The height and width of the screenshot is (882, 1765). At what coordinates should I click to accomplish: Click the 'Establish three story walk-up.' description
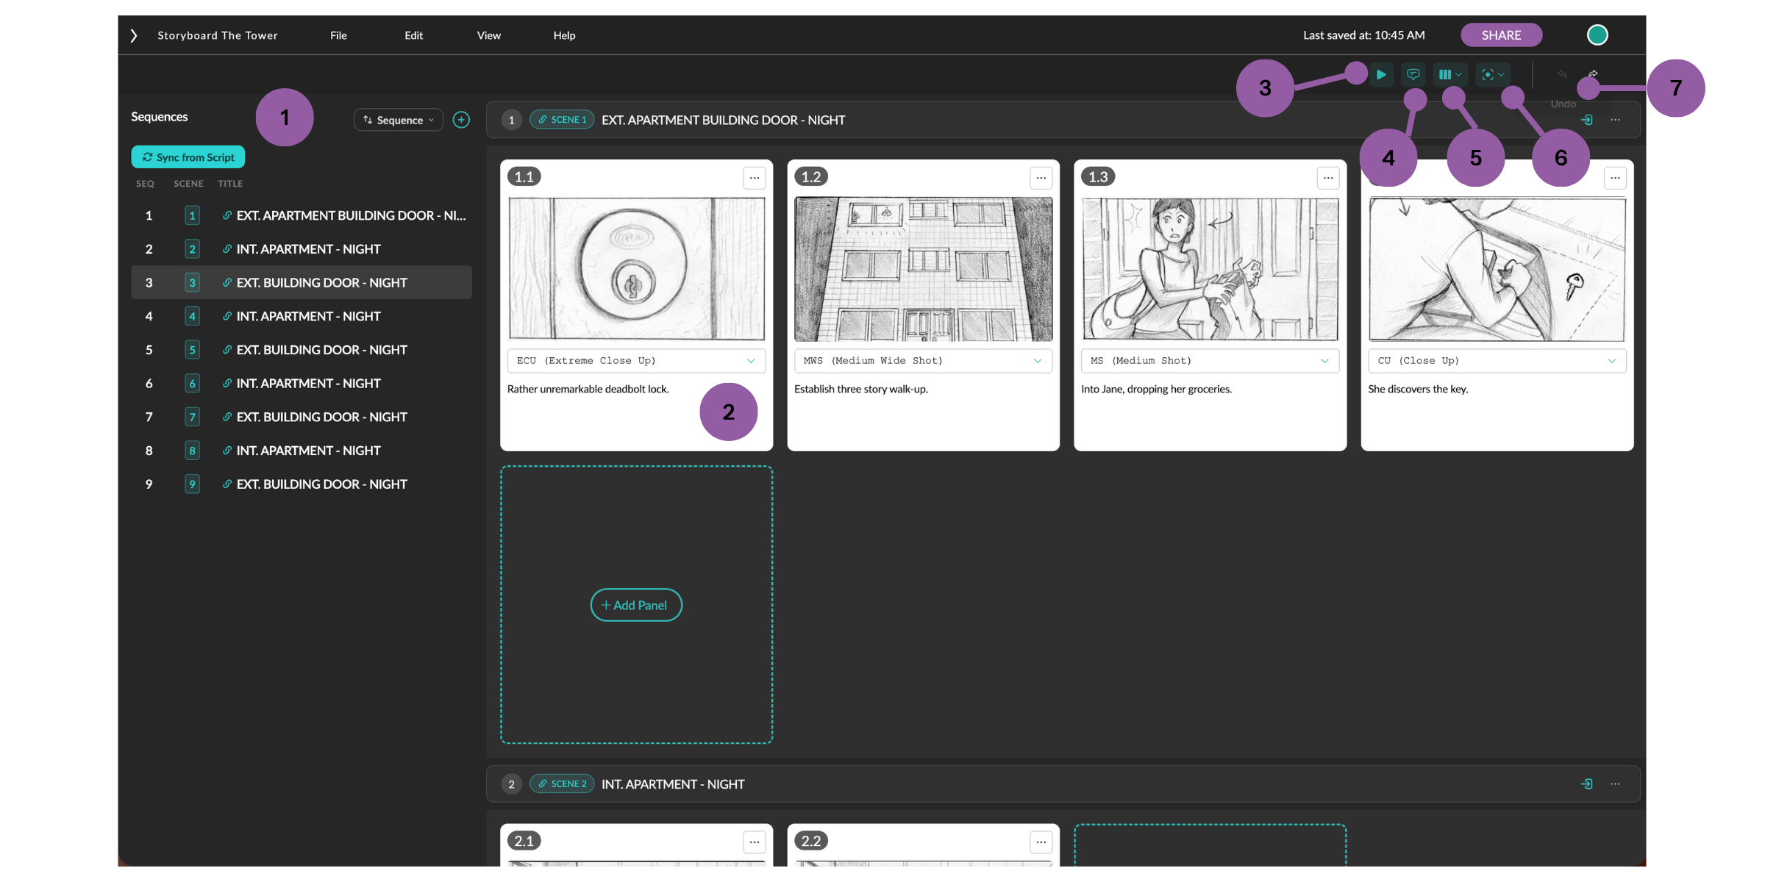(861, 389)
